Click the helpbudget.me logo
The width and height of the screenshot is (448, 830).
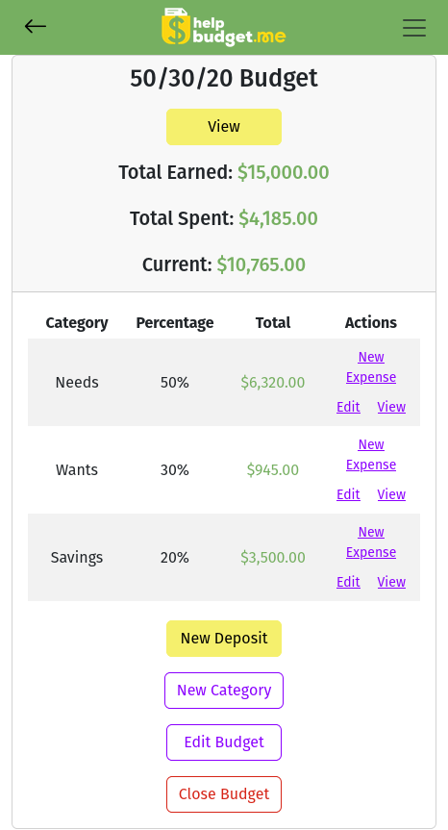224,27
